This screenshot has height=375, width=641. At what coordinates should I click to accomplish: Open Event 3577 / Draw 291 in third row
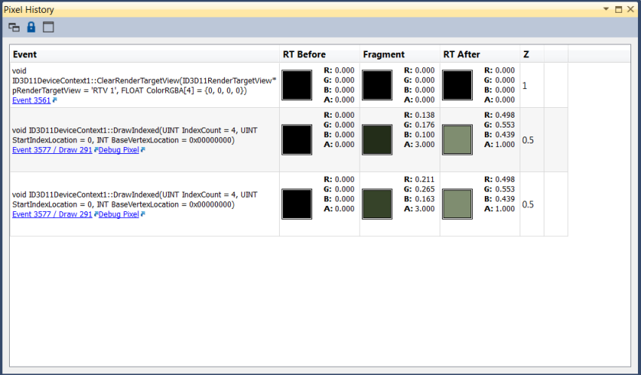tap(52, 214)
